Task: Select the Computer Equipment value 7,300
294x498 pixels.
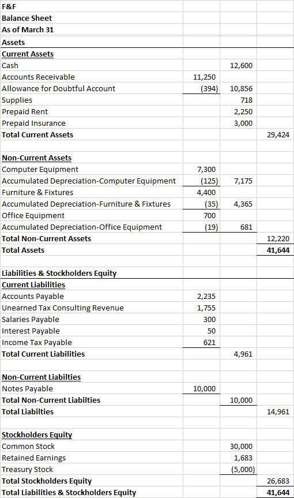Action: [x=206, y=170]
